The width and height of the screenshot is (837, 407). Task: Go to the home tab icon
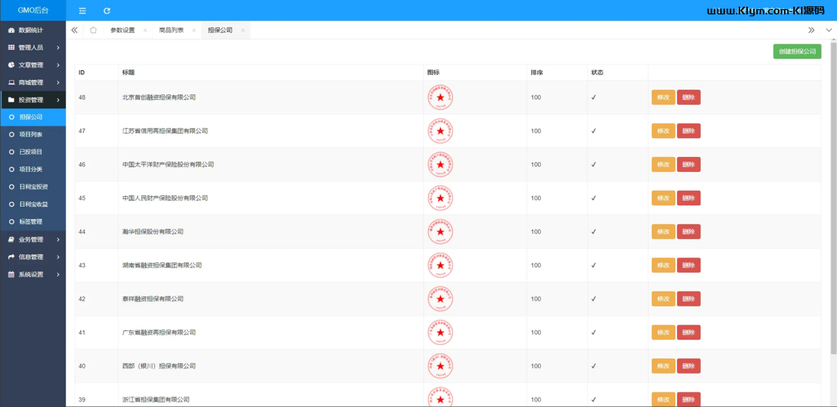tap(93, 30)
